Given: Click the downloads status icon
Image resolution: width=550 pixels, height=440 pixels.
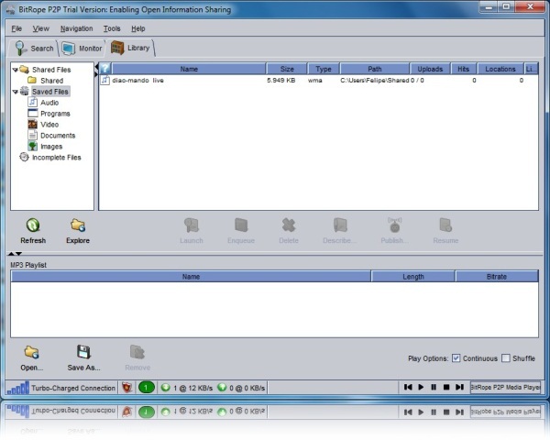Looking at the screenshot, I should coord(165,388).
